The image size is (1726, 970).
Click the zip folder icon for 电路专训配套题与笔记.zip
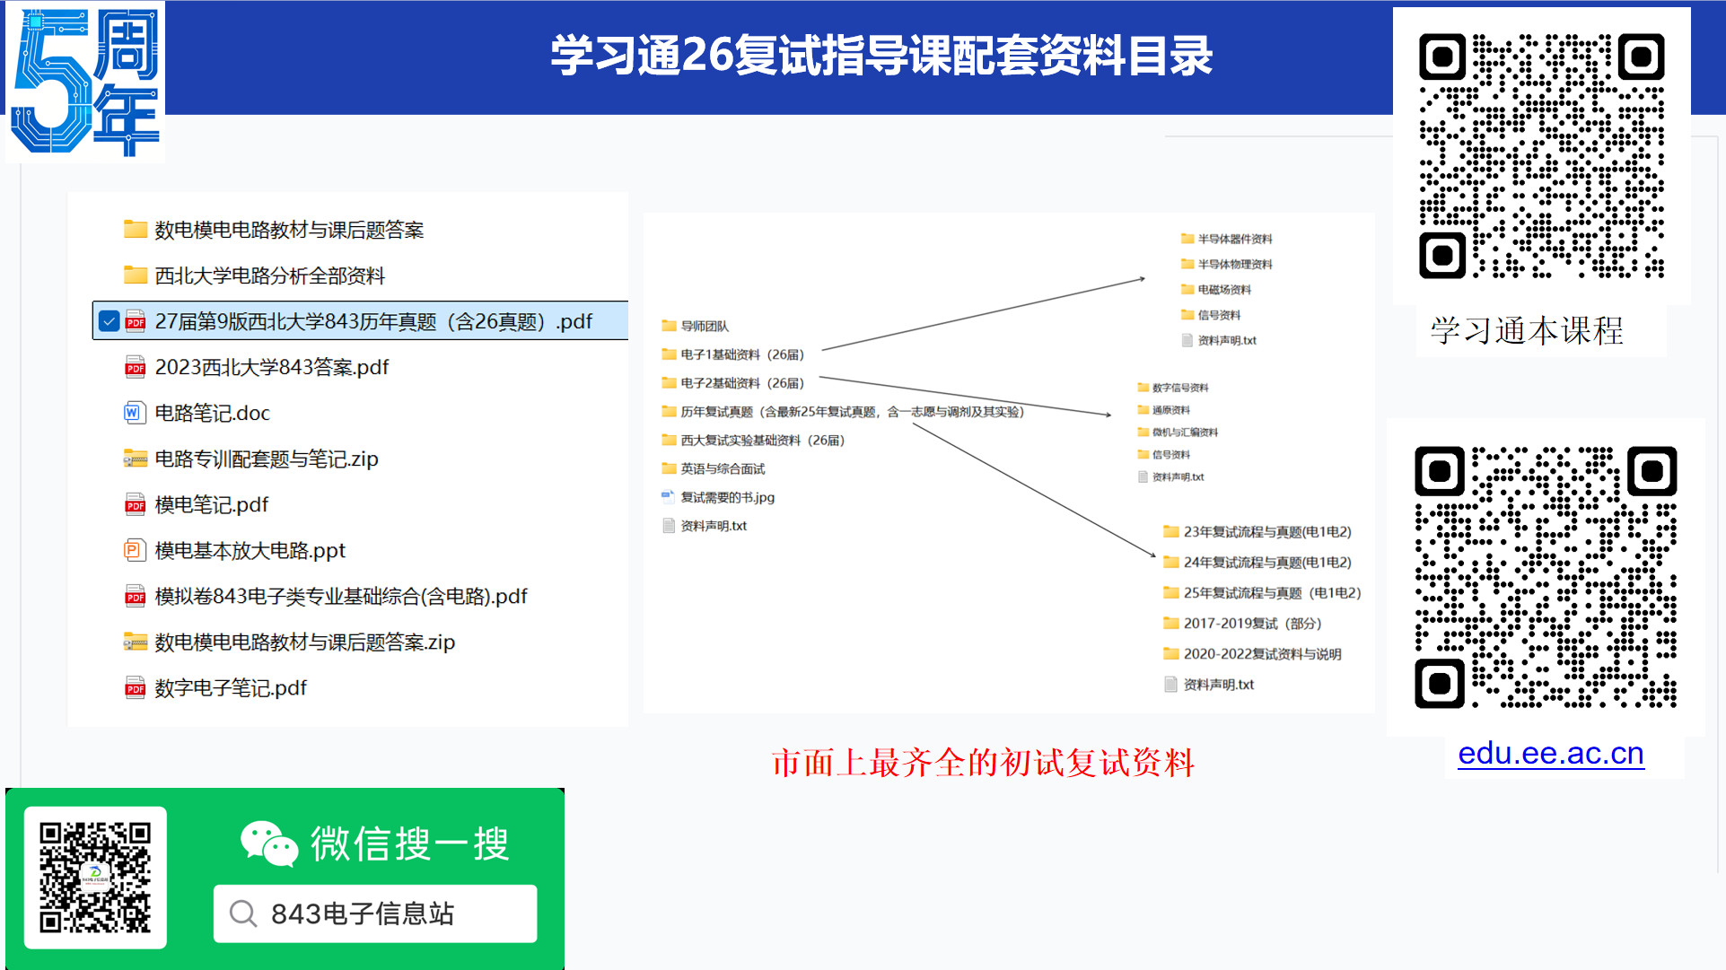click(x=136, y=459)
